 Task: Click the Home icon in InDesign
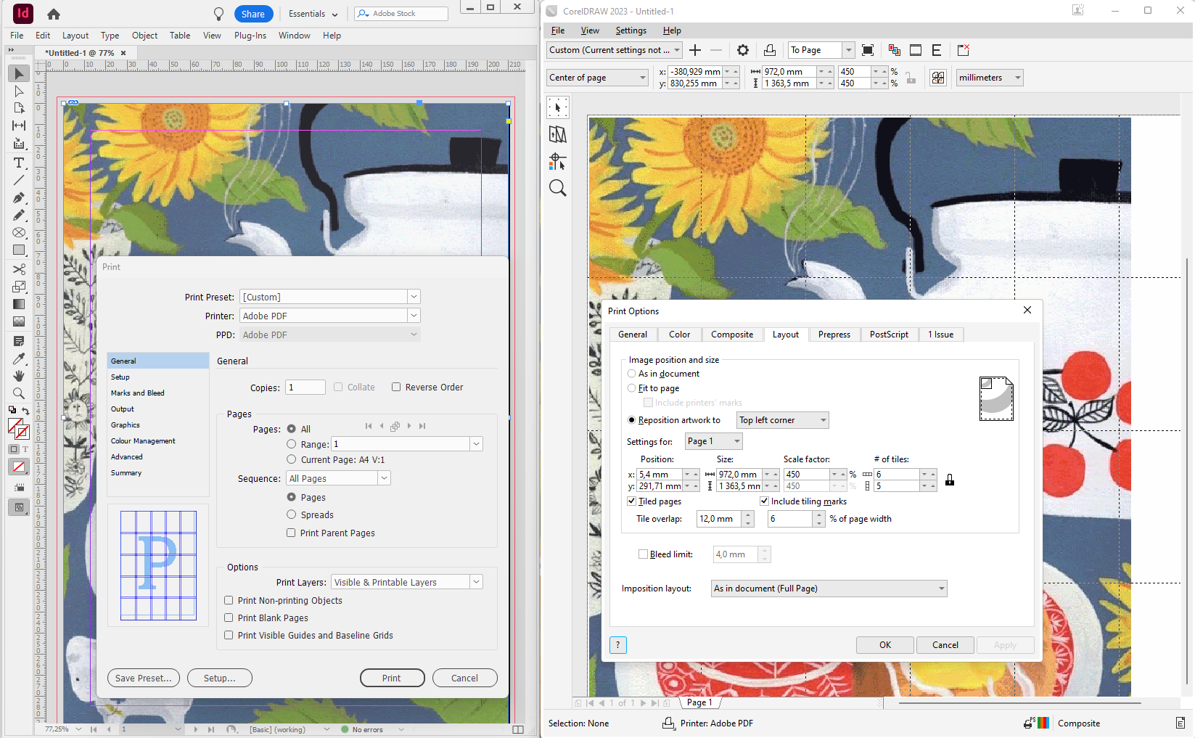(x=53, y=14)
